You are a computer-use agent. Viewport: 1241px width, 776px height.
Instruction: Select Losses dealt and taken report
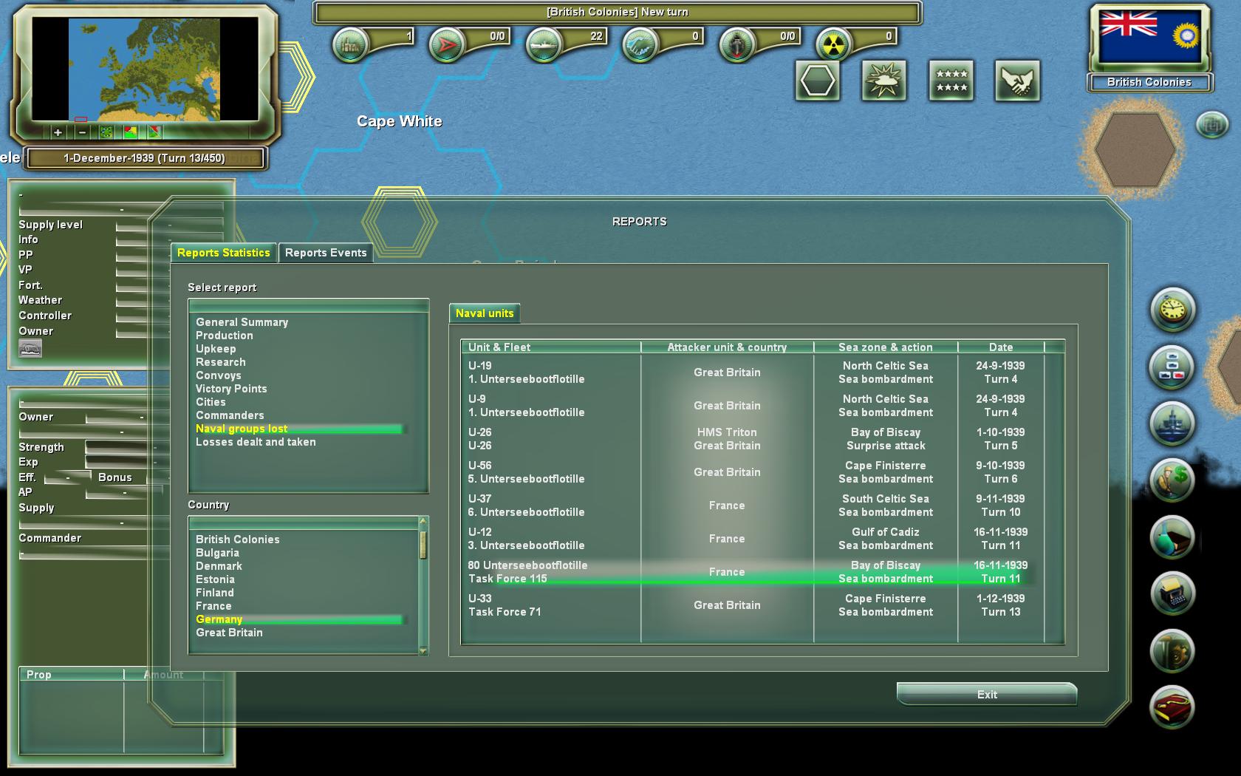click(x=256, y=442)
